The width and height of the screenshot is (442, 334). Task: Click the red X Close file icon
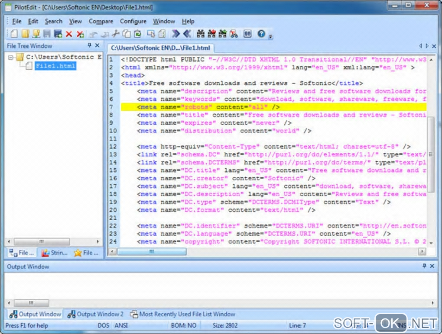click(x=69, y=34)
